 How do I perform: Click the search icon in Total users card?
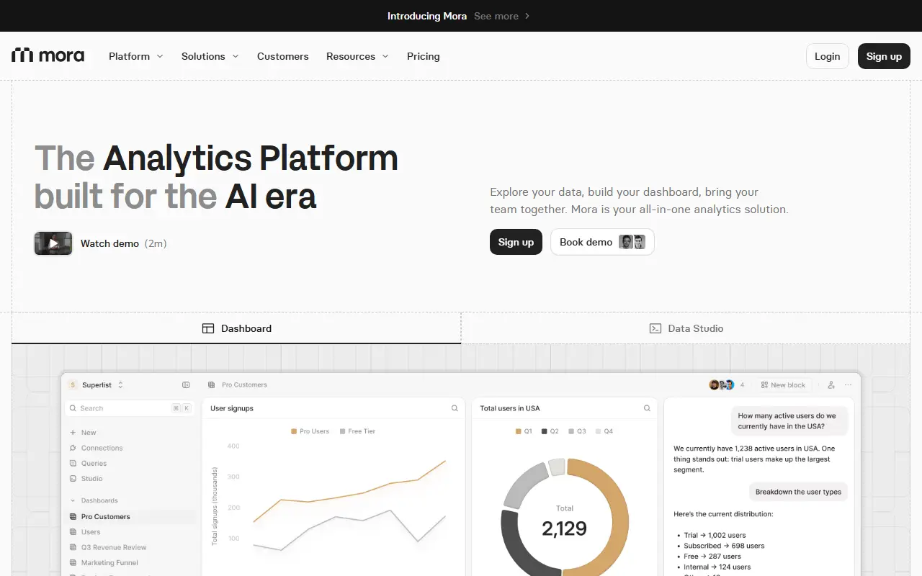[x=647, y=408]
